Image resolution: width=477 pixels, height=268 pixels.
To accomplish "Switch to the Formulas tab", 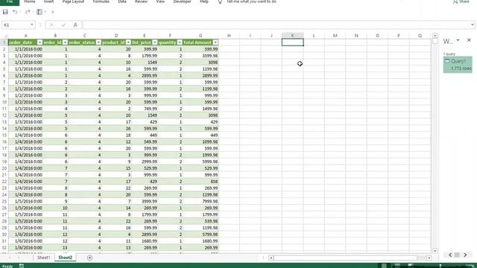I will pos(101,1).
